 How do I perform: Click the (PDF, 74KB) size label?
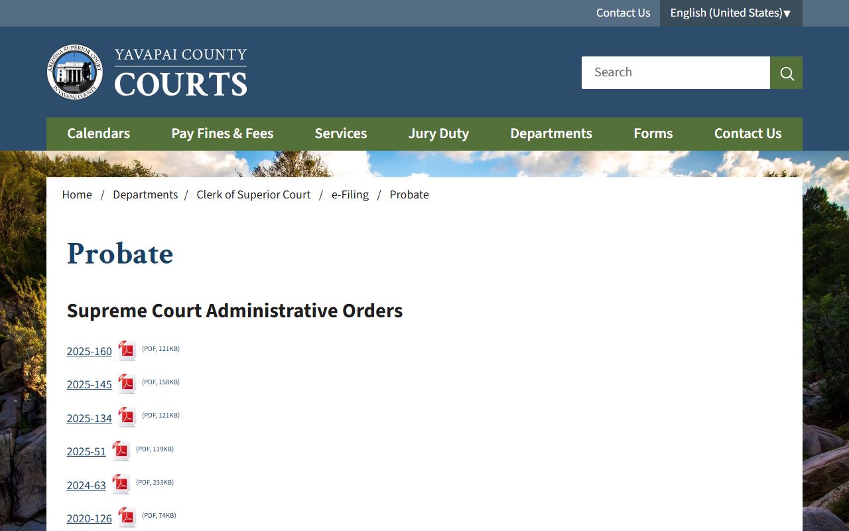coord(159,515)
